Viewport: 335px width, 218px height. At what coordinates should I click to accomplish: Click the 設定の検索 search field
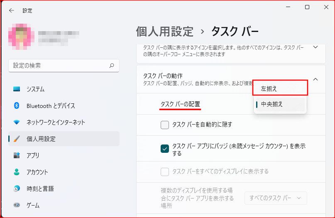58,66
